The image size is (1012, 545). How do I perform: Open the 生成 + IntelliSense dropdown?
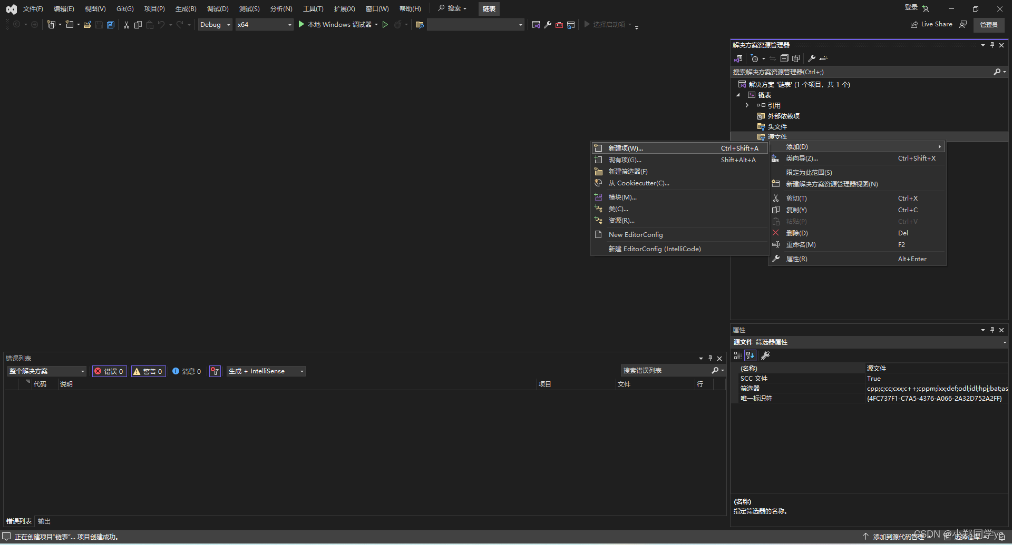click(266, 371)
